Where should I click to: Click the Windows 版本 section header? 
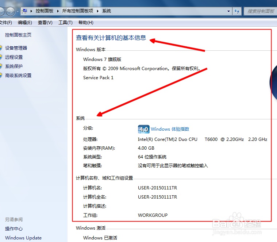click(91, 50)
